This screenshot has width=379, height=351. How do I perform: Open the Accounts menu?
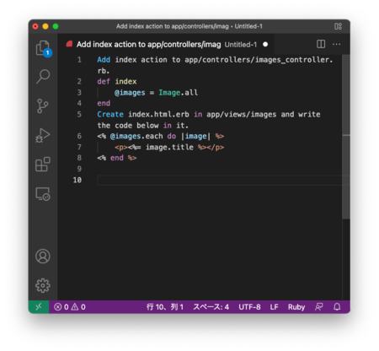coord(43,256)
